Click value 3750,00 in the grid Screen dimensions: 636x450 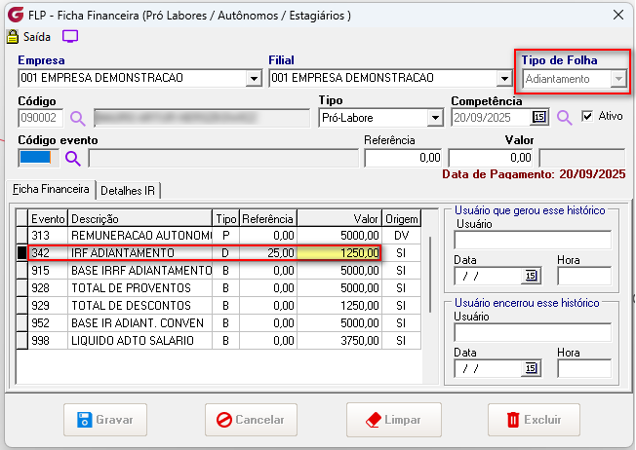(x=339, y=341)
